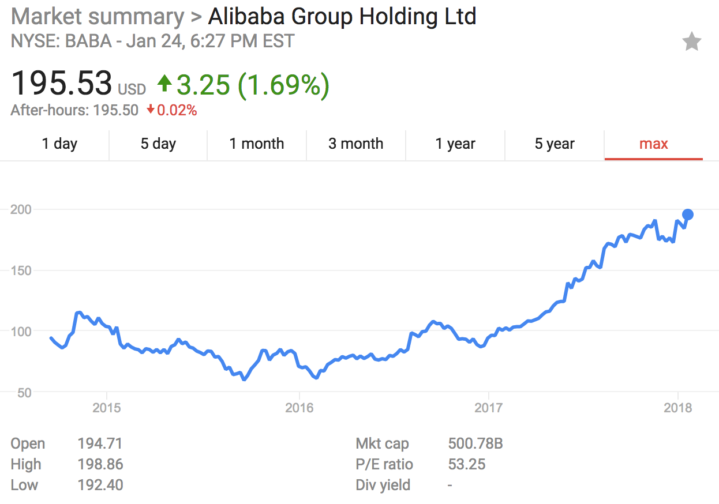
Task: Click the 195.53 stock price
Action: coord(61,83)
